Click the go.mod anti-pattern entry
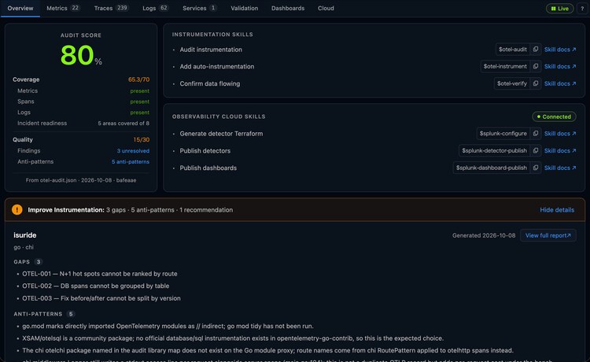Screen dimensions: 590x362 (168, 327)
